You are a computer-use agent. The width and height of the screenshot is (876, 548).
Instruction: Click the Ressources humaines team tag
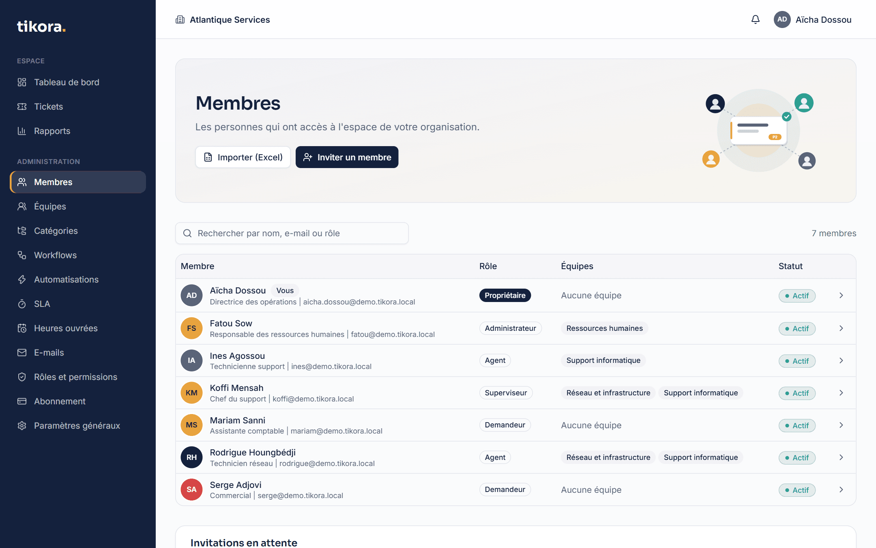604,328
